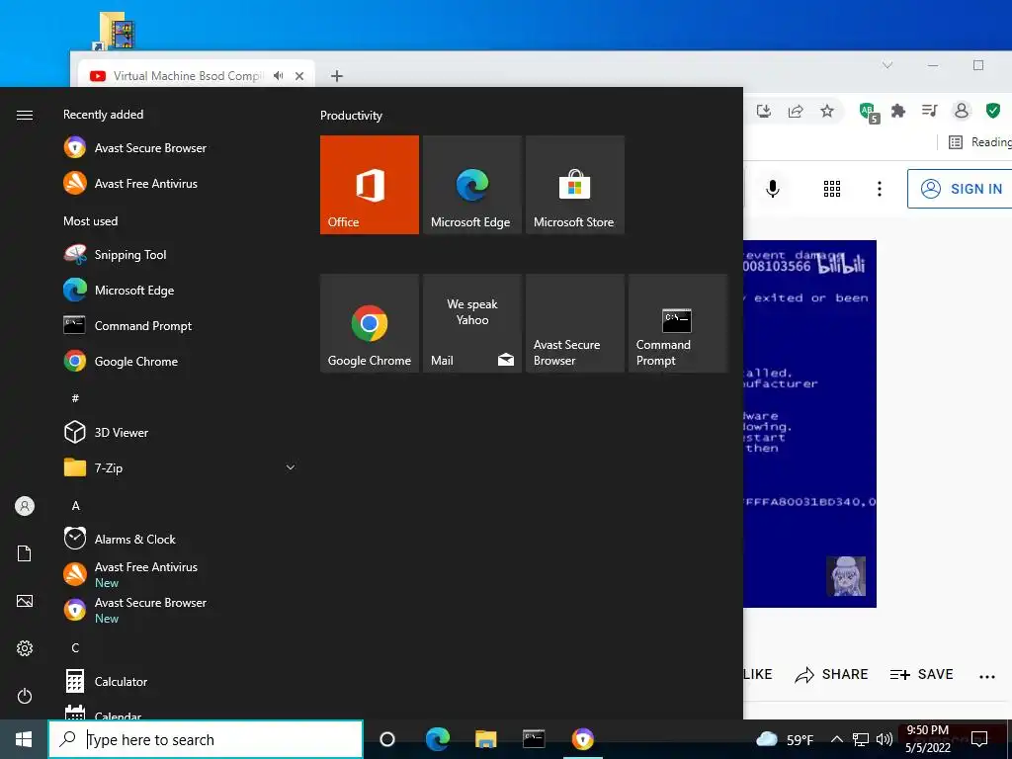The width and height of the screenshot is (1012, 759).
Task: Open the Command Prompt tile
Action: [678, 323]
